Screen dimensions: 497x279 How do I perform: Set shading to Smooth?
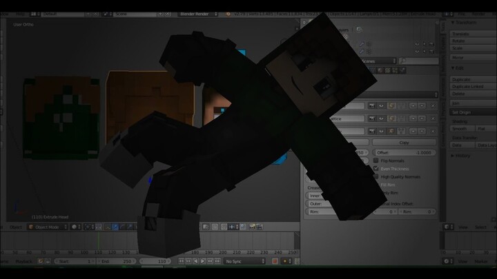point(462,129)
